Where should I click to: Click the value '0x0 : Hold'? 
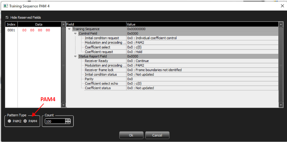135,52
